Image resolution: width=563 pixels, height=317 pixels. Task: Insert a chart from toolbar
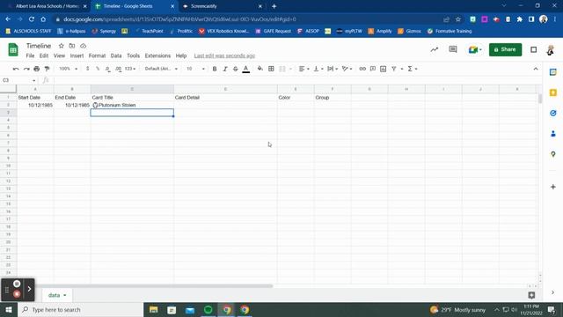[x=384, y=69]
